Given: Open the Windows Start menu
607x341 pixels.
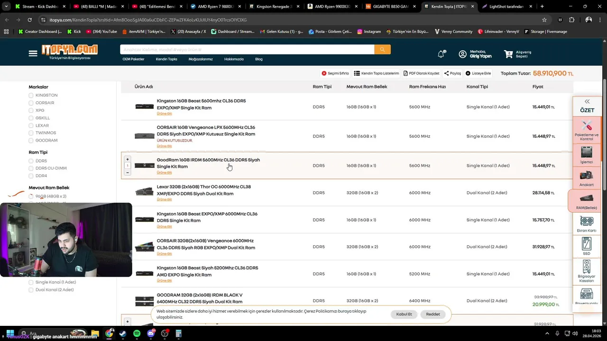Looking at the screenshot, I should pos(9,333).
